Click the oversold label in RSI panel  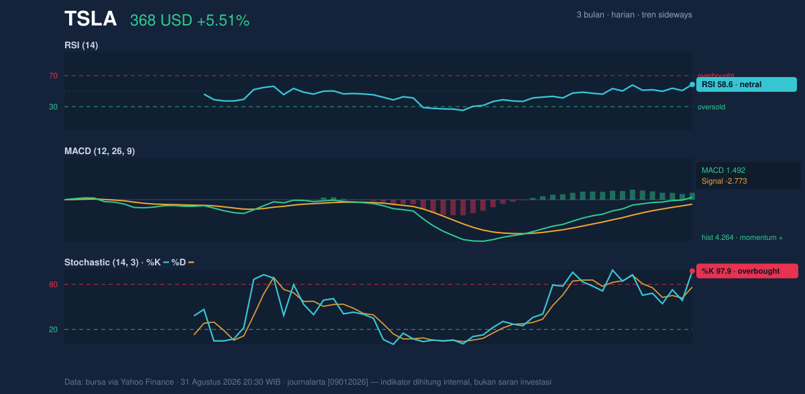click(711, 107)
